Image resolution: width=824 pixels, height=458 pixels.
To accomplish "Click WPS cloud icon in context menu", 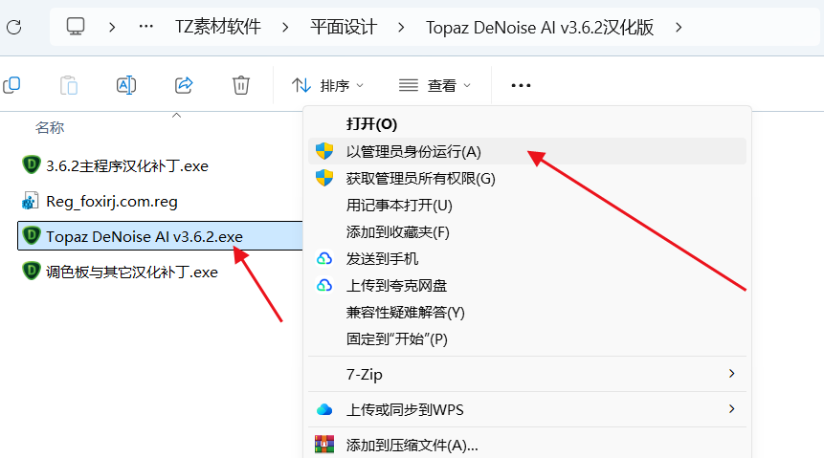I will click(324, 409).
